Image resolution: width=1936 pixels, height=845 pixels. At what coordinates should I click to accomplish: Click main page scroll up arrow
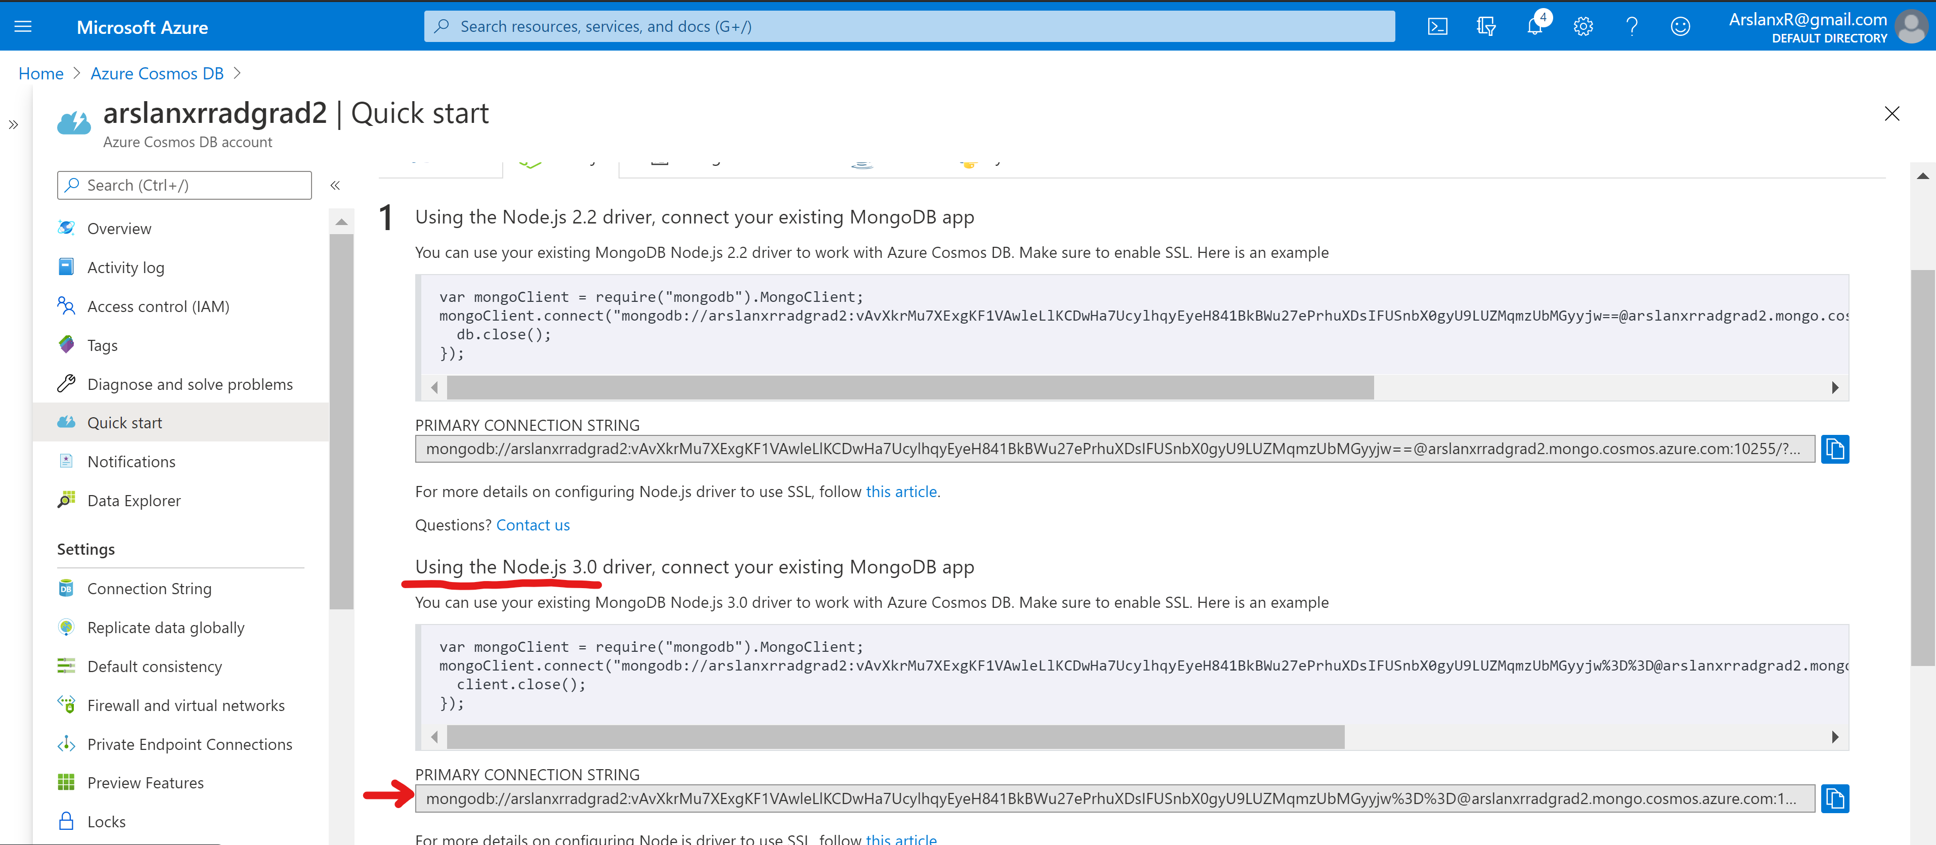(x=1922, y=176)
